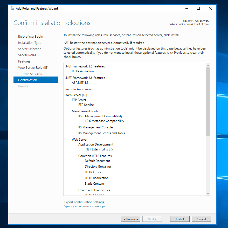
Task: Switch to Server Selection step
Action: (30, 49)
